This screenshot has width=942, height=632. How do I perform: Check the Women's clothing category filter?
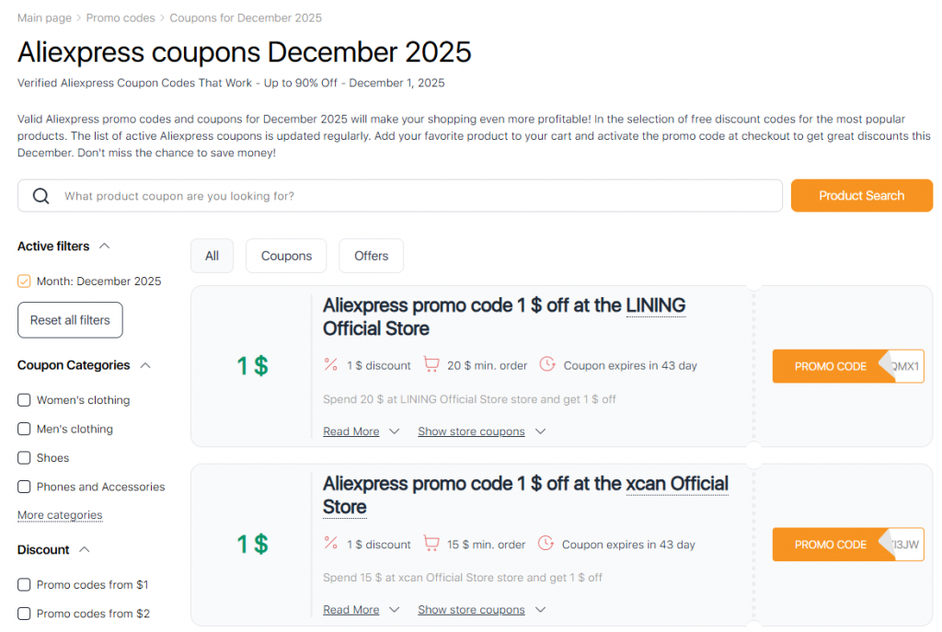click(23, 399)
